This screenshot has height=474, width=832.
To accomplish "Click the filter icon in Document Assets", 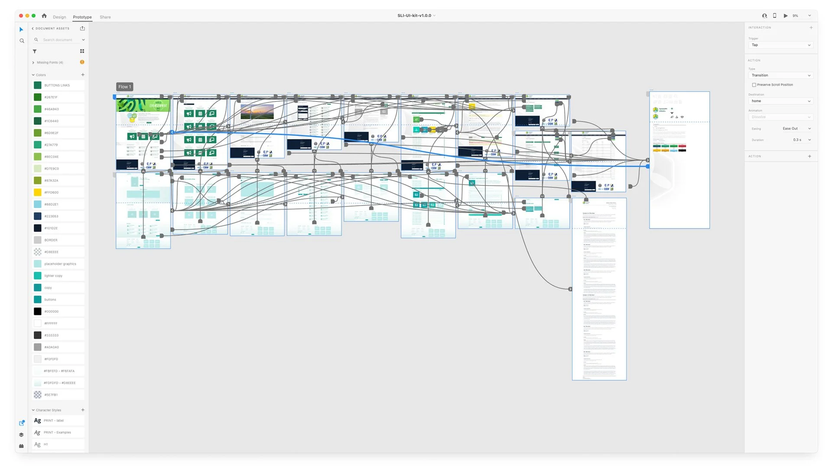I will [x=35, y=51].
